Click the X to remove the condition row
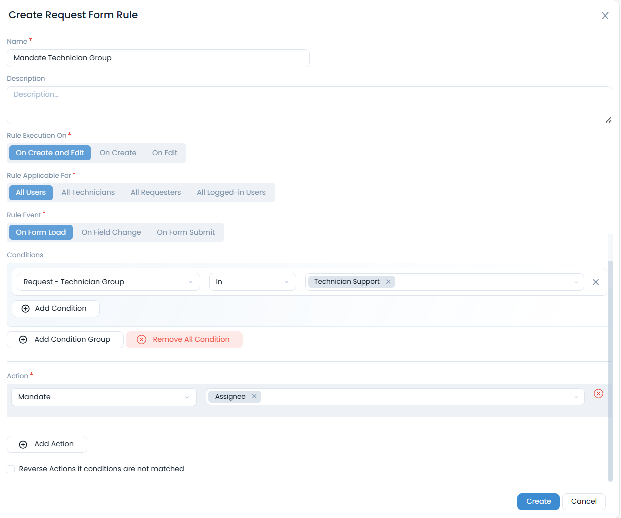Viewport: 621px width, 518px height. 595,281
